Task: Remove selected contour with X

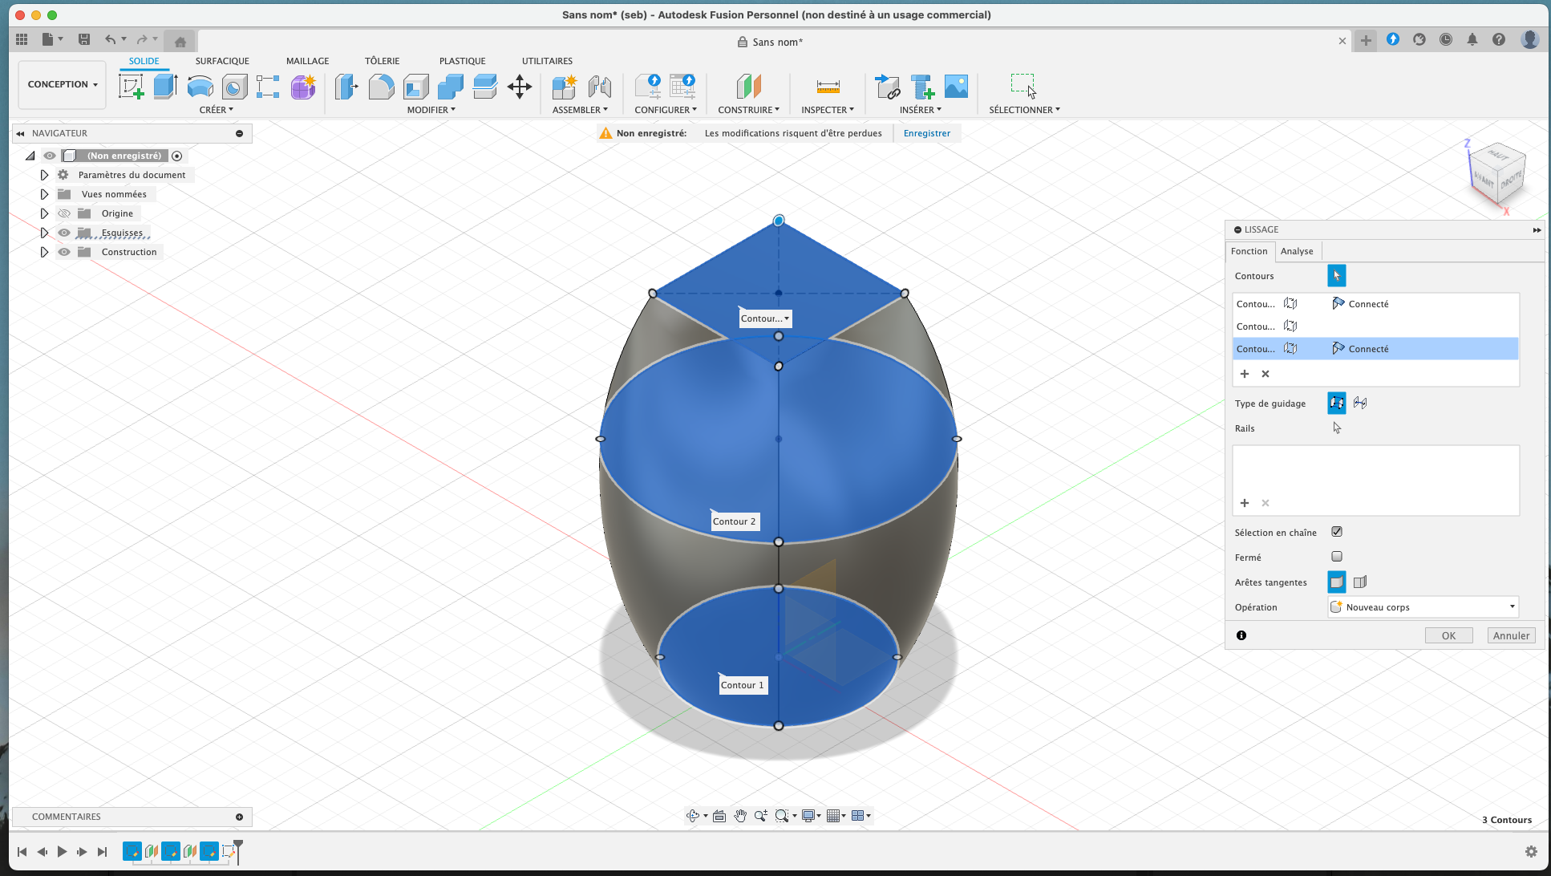Action: point(1266,374)
